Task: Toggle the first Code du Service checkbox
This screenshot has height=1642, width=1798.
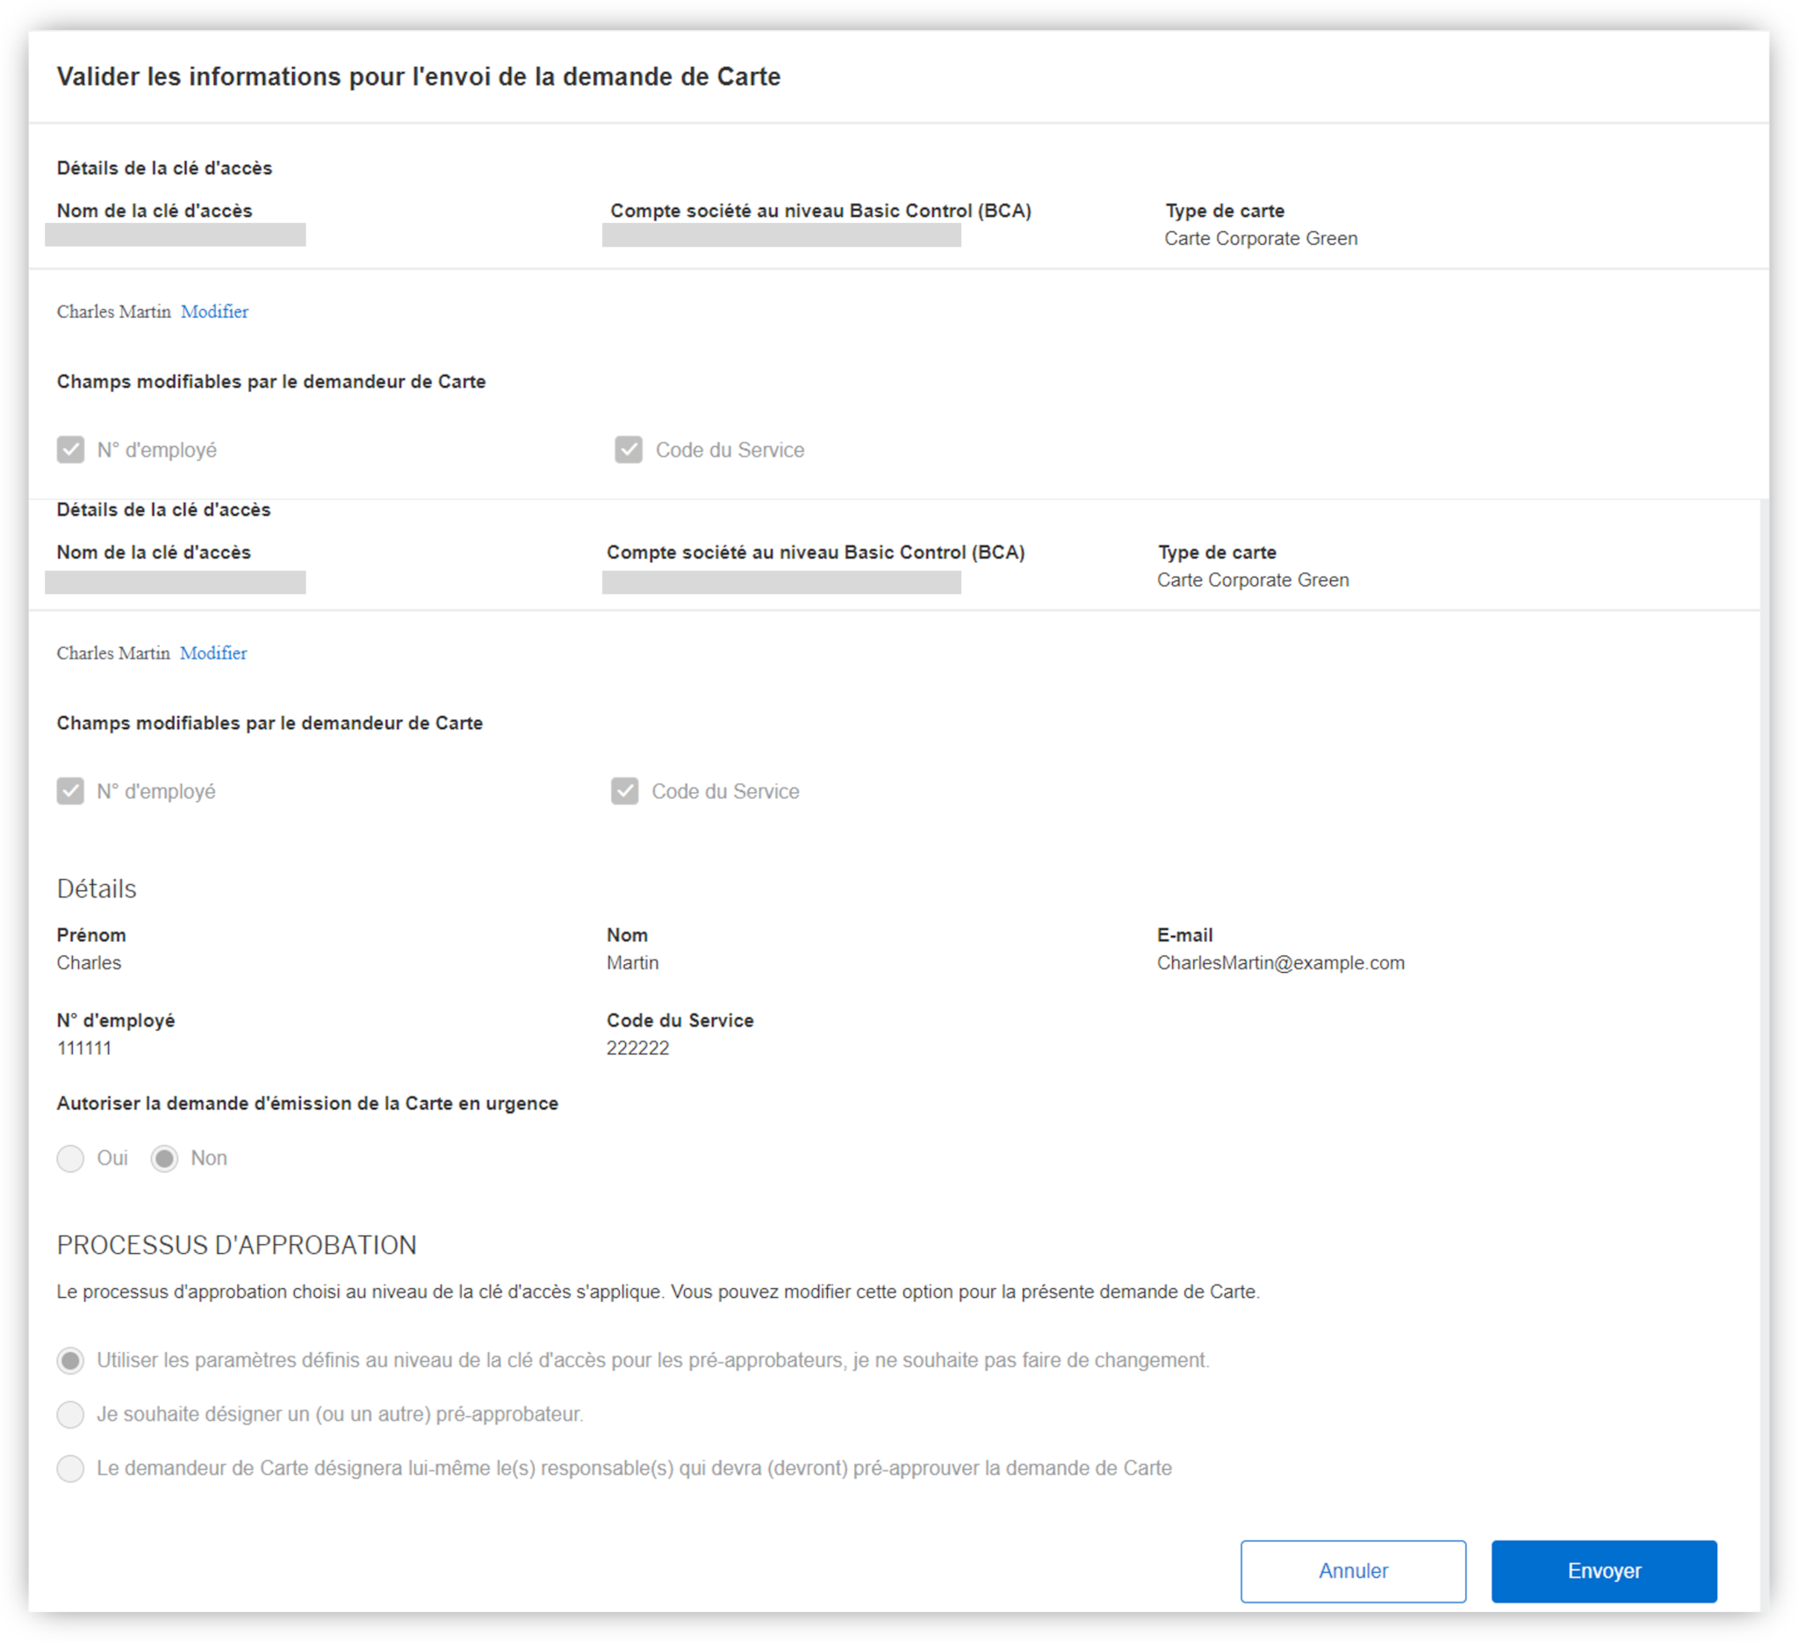Action: pos(628,450)
